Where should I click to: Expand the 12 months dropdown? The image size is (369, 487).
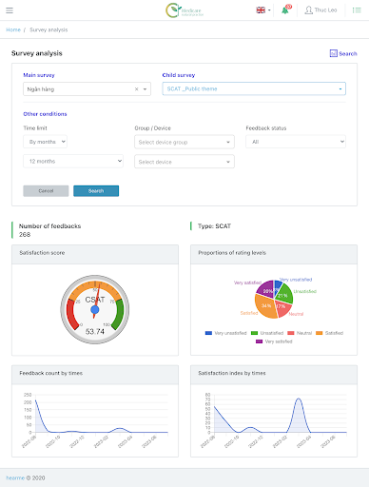73,161
